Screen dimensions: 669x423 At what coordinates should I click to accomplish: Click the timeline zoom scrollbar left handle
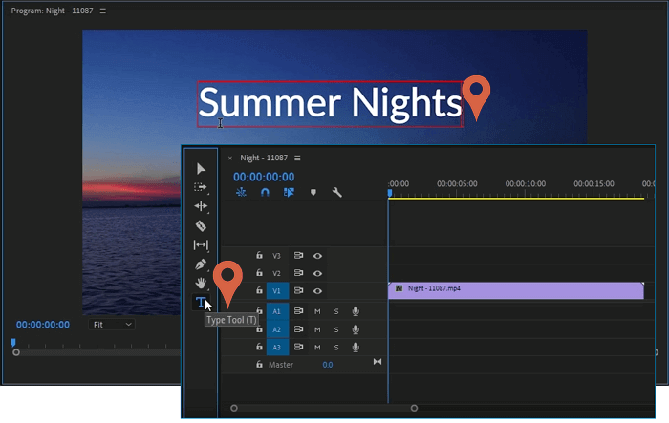[x=234, y=408]
